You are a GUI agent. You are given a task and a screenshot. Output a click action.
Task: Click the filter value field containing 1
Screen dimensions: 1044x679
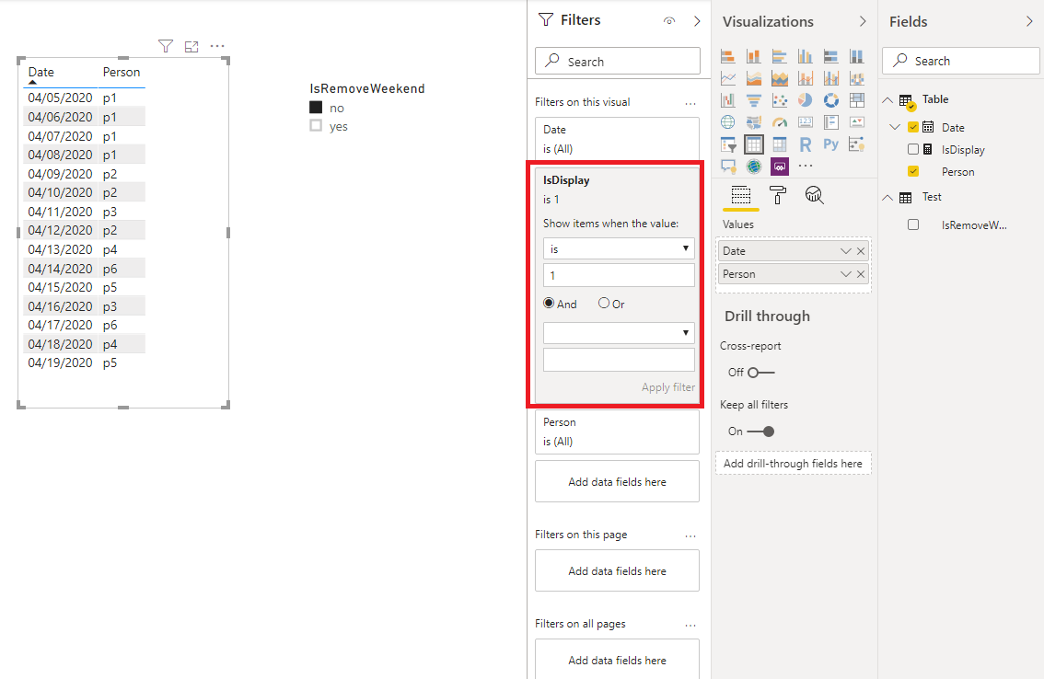619,275
